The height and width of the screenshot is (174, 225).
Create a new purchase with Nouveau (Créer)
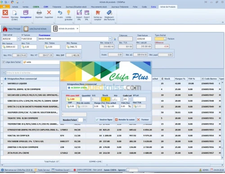click(14, 15)
